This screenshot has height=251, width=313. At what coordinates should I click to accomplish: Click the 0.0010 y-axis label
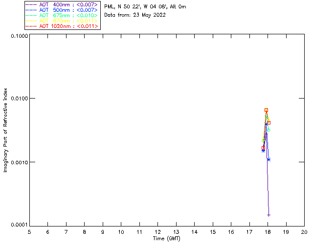pyautogui.click(x=19, y=162)
